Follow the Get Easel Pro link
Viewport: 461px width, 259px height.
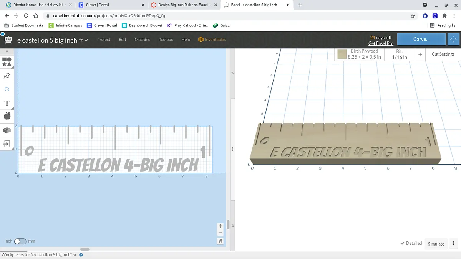coord(381,43)
